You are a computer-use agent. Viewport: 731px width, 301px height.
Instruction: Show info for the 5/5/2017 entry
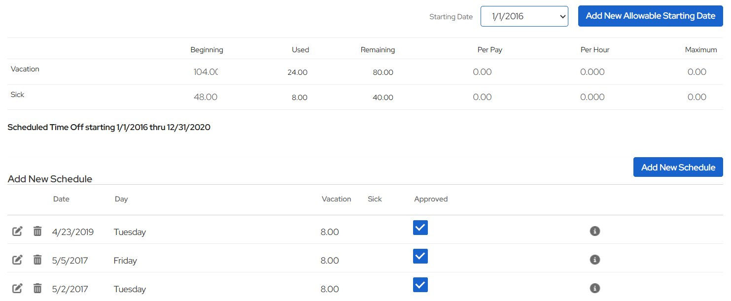click(594, 260)
